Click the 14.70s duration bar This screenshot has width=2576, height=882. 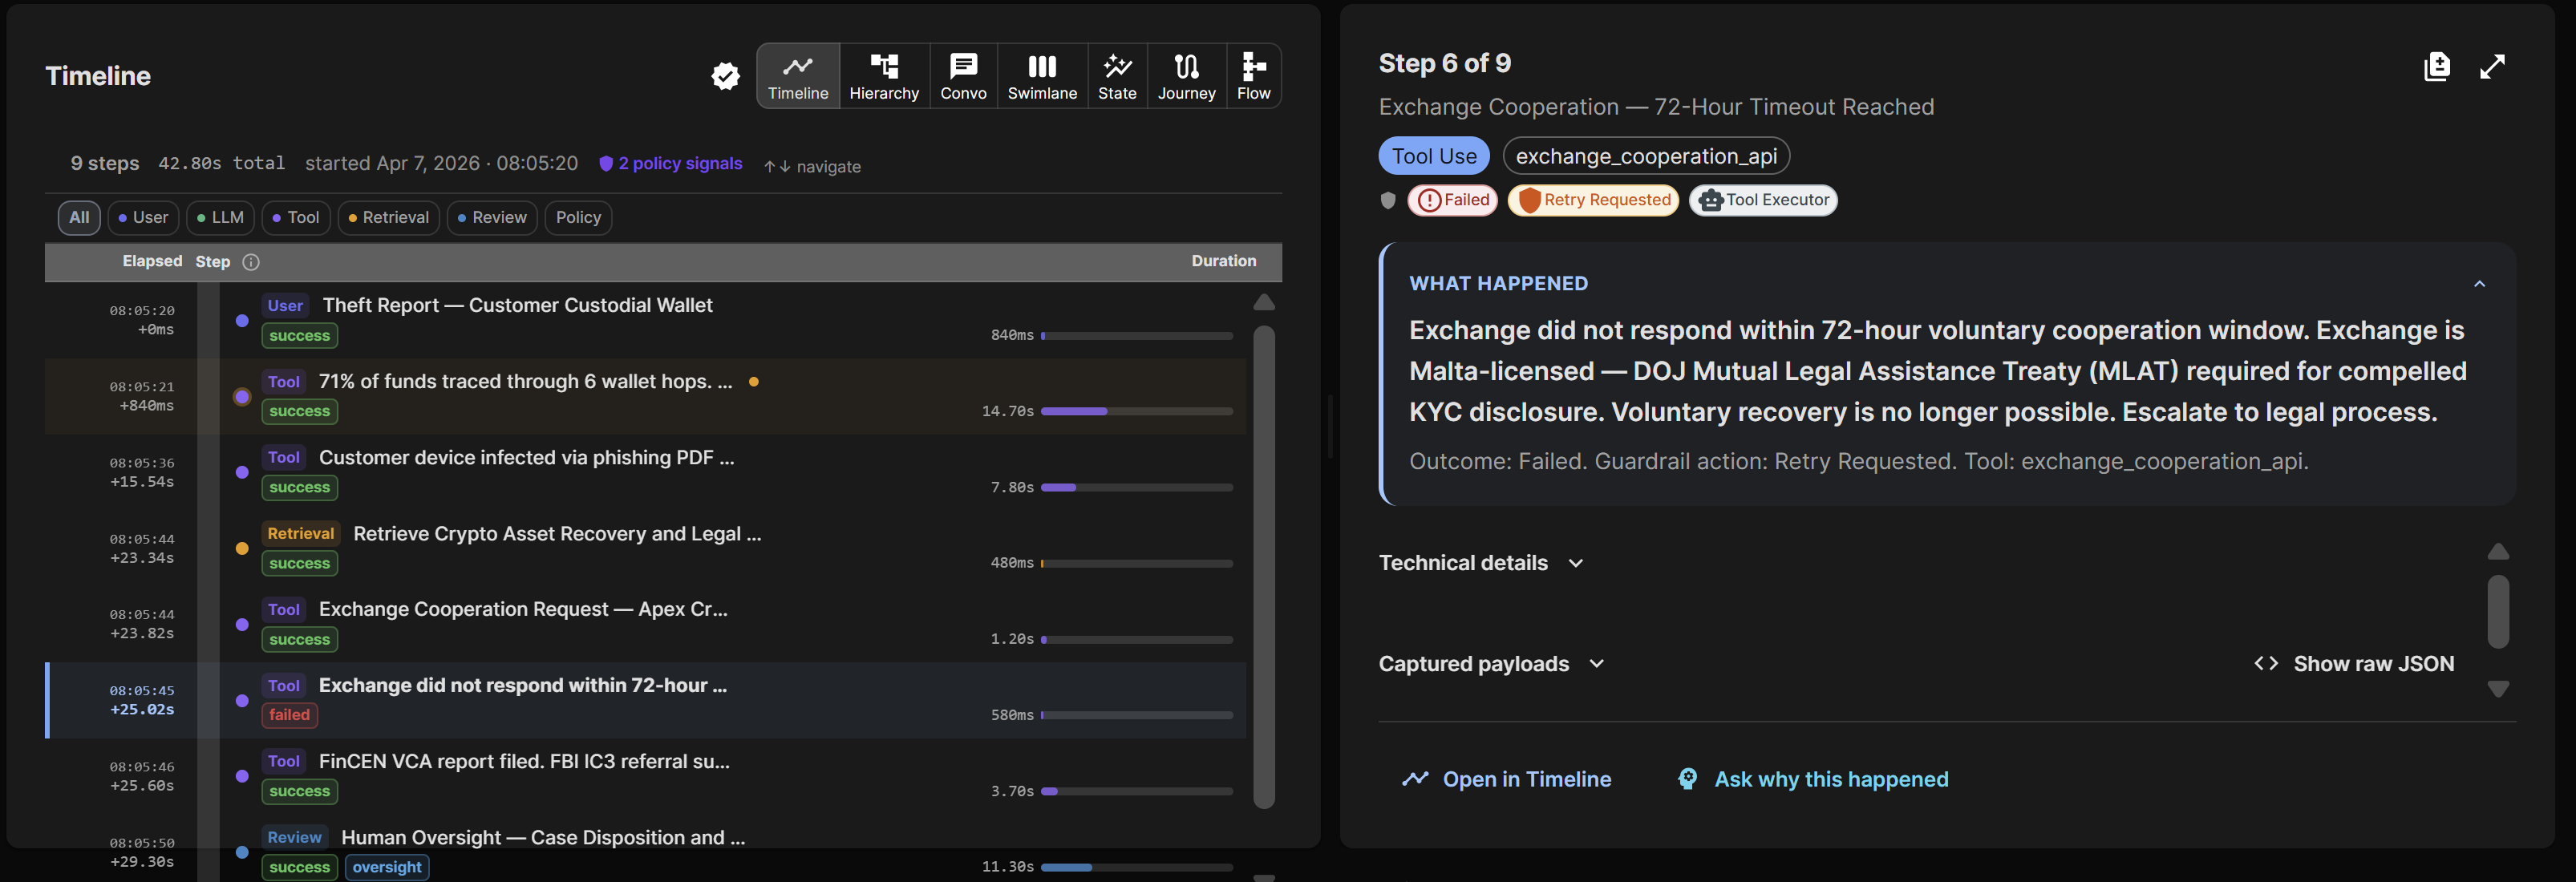point(1136,411)
